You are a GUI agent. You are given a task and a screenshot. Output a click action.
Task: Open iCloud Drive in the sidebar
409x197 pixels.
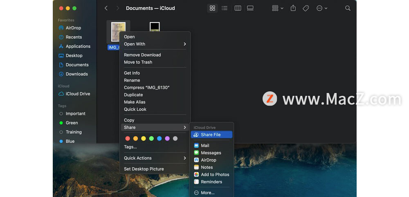coord(78,94)
